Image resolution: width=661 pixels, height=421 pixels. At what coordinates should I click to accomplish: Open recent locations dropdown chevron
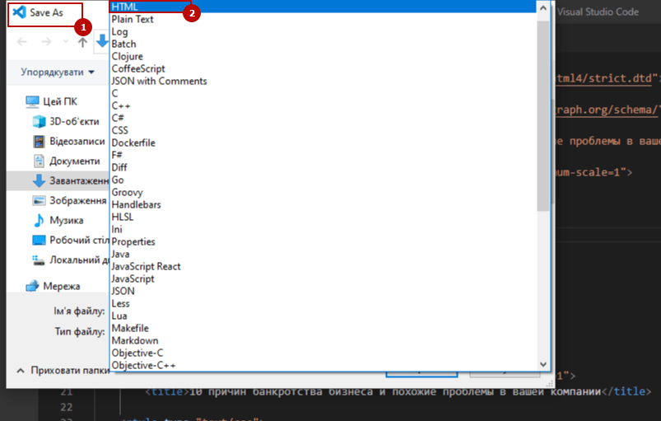coord(65,41)
